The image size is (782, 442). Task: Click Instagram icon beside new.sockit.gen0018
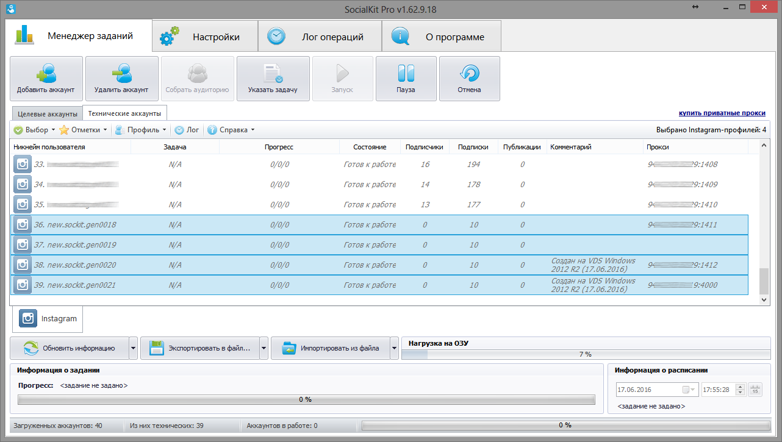pyautogui.click(x=23, y=224)
